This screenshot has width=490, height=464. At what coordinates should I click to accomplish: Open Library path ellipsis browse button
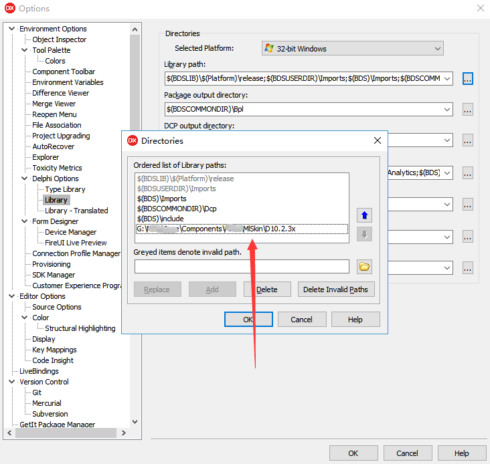point(467,78)
